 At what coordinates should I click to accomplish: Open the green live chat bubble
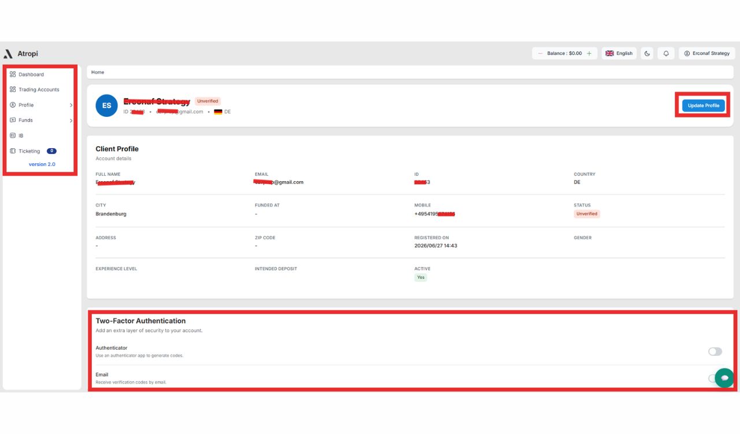coord(724,378)
